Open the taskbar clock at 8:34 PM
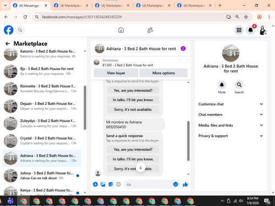This screenshot has height=206, width=275. (252, 201)
